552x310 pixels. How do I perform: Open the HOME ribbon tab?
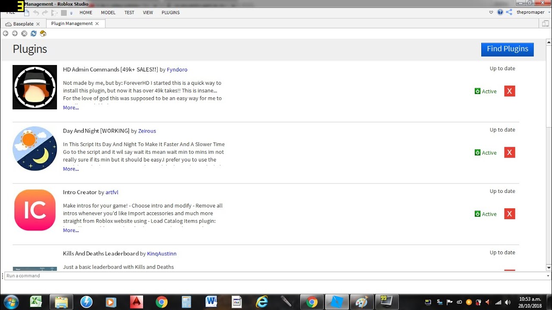click(x=86, y=12)
